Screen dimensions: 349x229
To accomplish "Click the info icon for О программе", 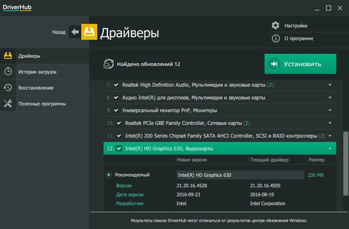I will pos(276,38).
